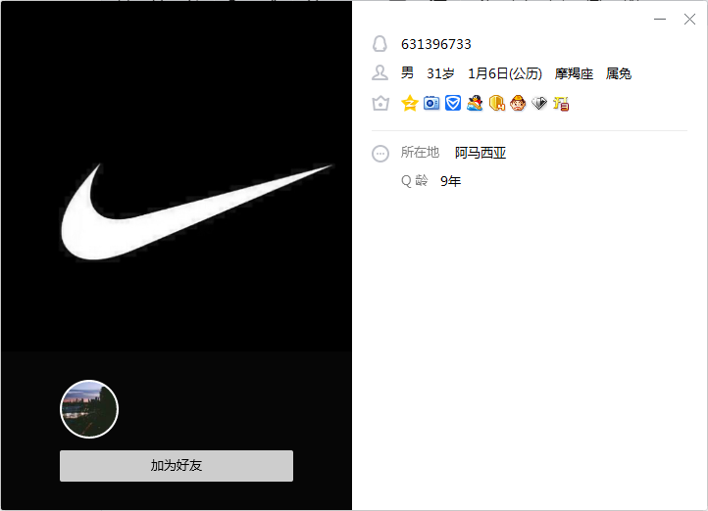The width and height of the screenshot is (708, 511).
Task: Click the round ellipsis icon beside 所在地
Action: coord(380,154)
